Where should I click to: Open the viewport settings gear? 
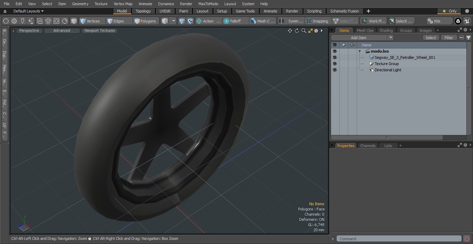(x=316, y=31)
